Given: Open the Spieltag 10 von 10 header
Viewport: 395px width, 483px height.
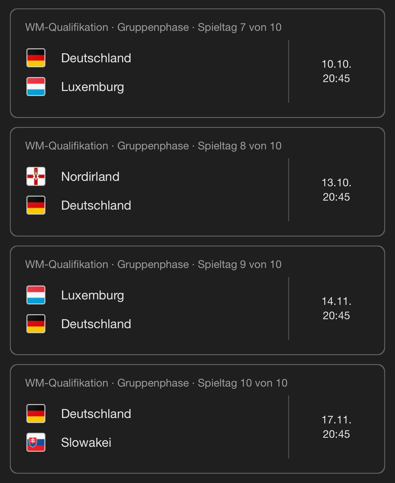Looking at the screenshot, I should tap(156, 383).
